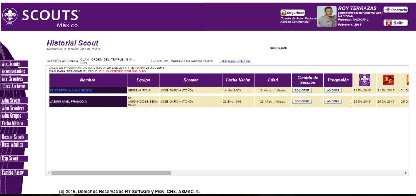Screen dimensions: 416x196
Task: Click Roy Terrazas profile photo
Action: (x=326, y=17)
